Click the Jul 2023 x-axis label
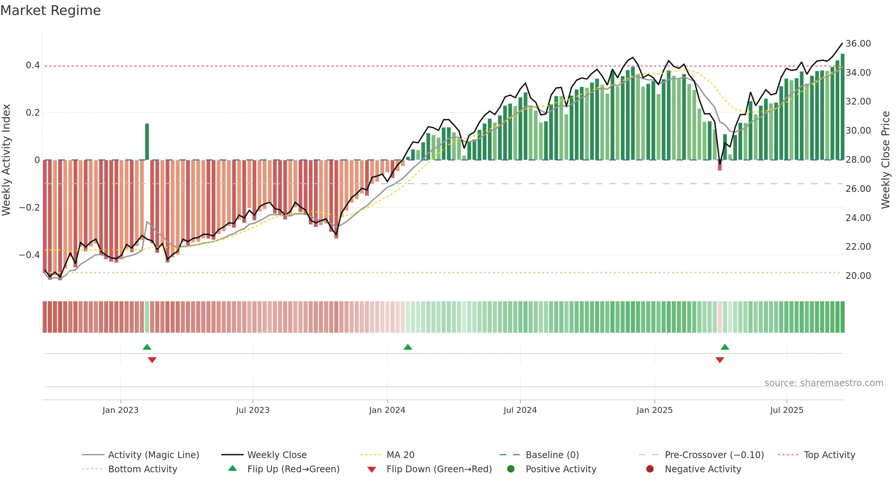This screenshot has width=896, height=504. (253, 410)
